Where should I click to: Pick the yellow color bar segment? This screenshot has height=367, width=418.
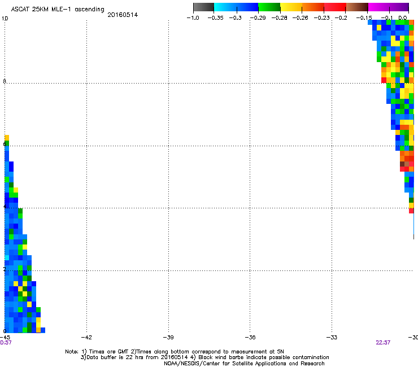[291, 7]
